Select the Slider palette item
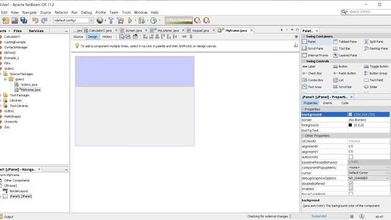Screen dimensions: 391x220 (371, 87)
